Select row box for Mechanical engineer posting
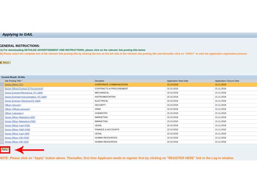The width and height of the screenshot is (257, 193). [2, 93]
